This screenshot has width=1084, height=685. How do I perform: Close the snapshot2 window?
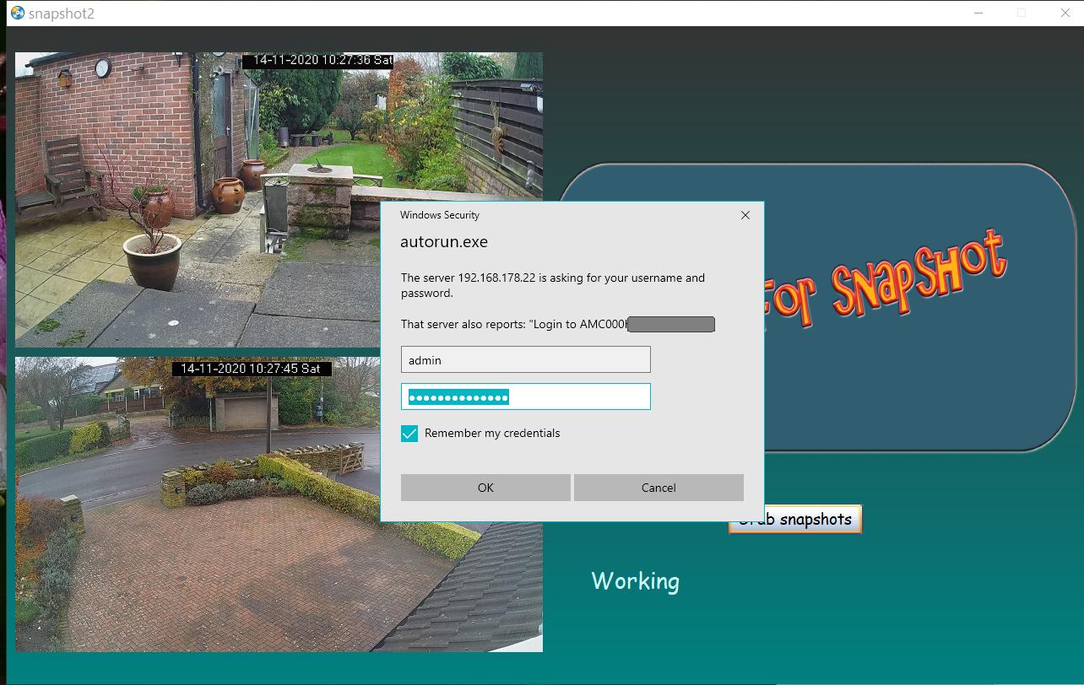[x=1065, y=13]
